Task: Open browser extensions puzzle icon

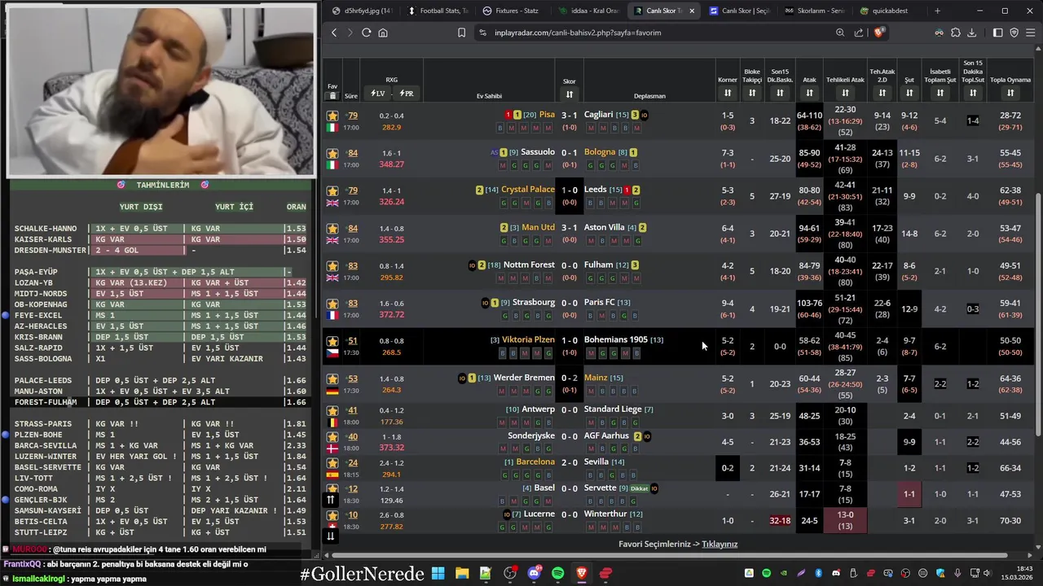Action: tap(956, 33)
